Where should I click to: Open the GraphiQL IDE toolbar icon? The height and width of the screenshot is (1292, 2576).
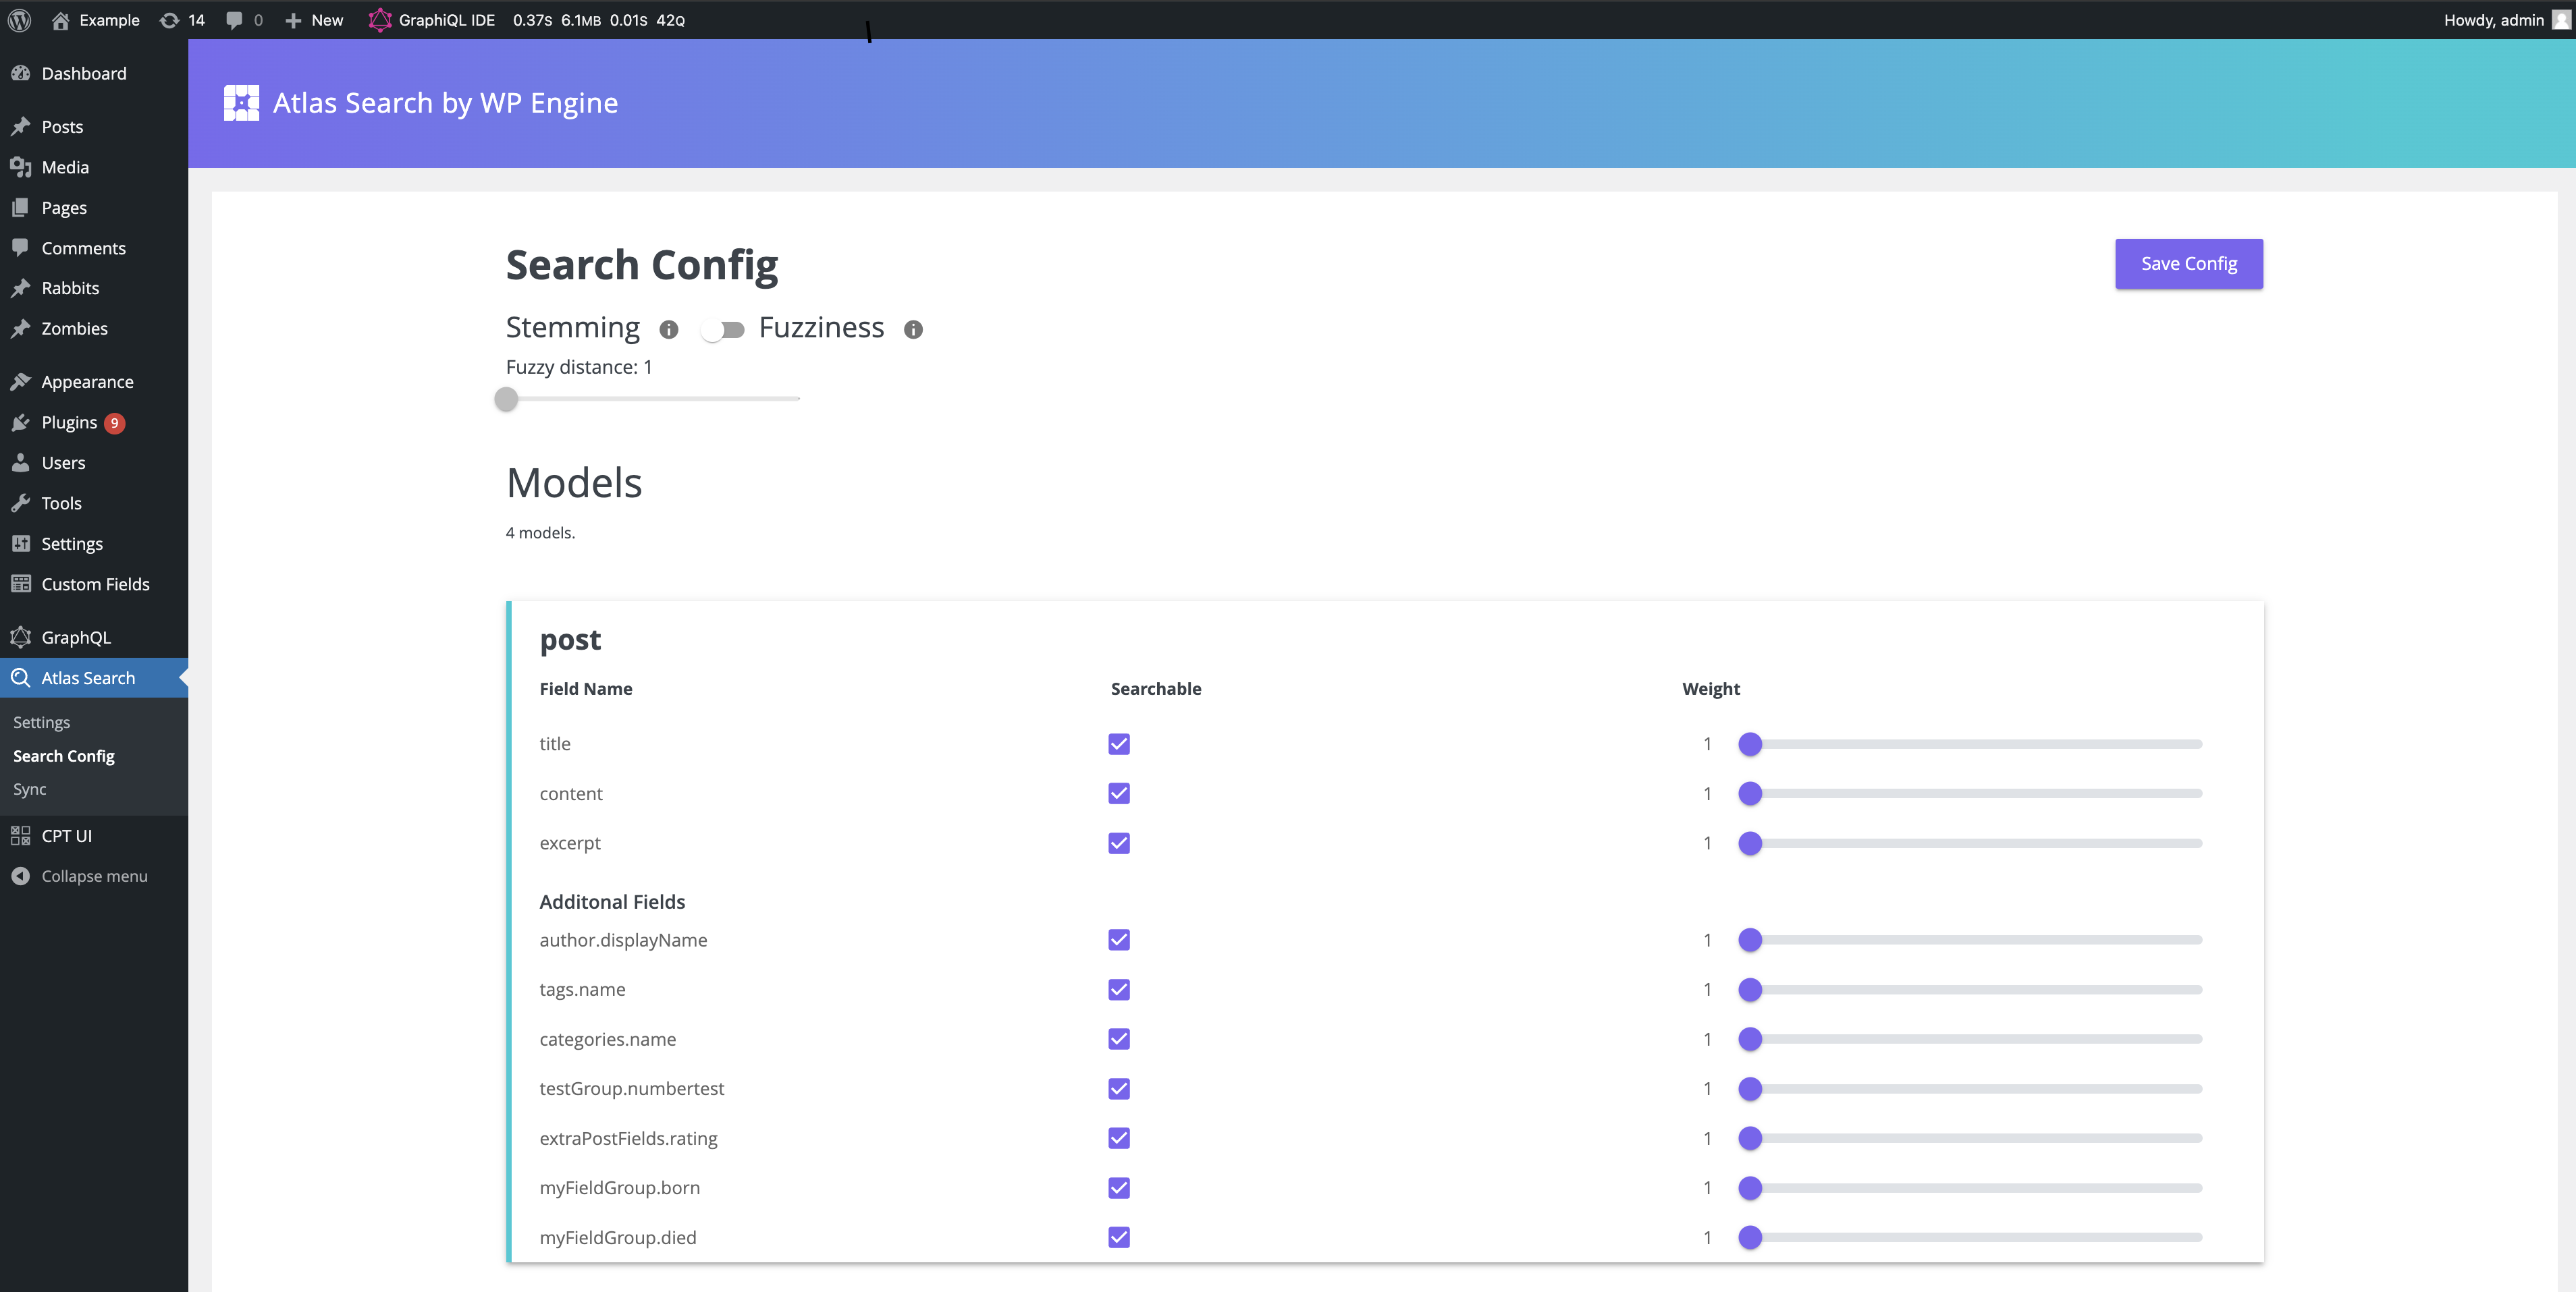379,20
